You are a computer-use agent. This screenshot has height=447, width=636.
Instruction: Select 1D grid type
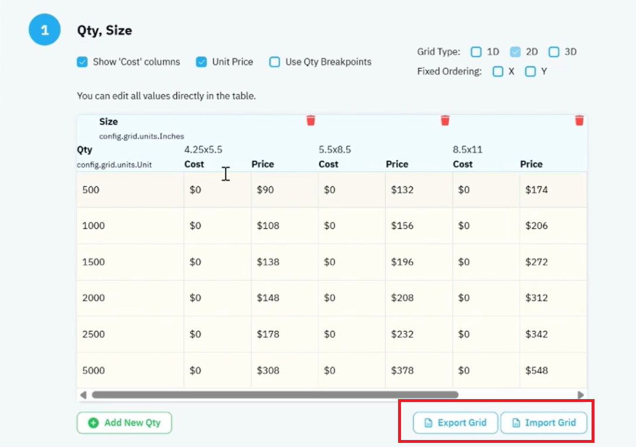[x=476, y=52]
